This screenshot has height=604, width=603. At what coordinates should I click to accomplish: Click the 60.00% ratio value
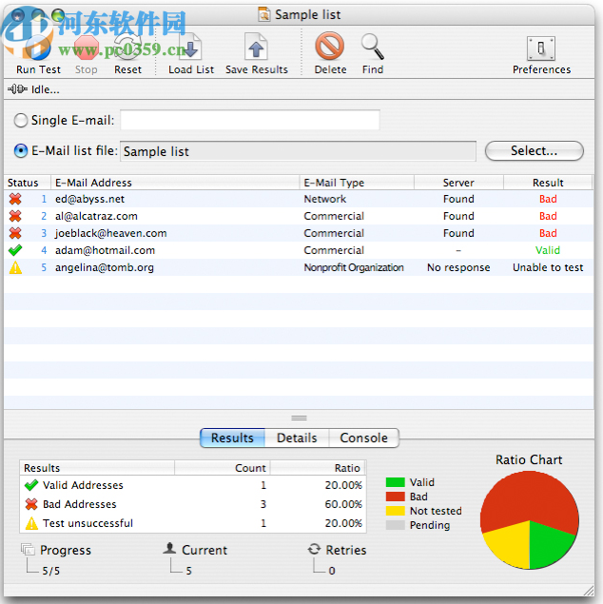click(343, 504)
